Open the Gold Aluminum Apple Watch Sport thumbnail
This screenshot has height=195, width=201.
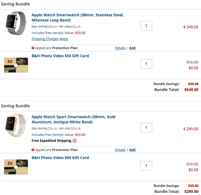(16, 124)
